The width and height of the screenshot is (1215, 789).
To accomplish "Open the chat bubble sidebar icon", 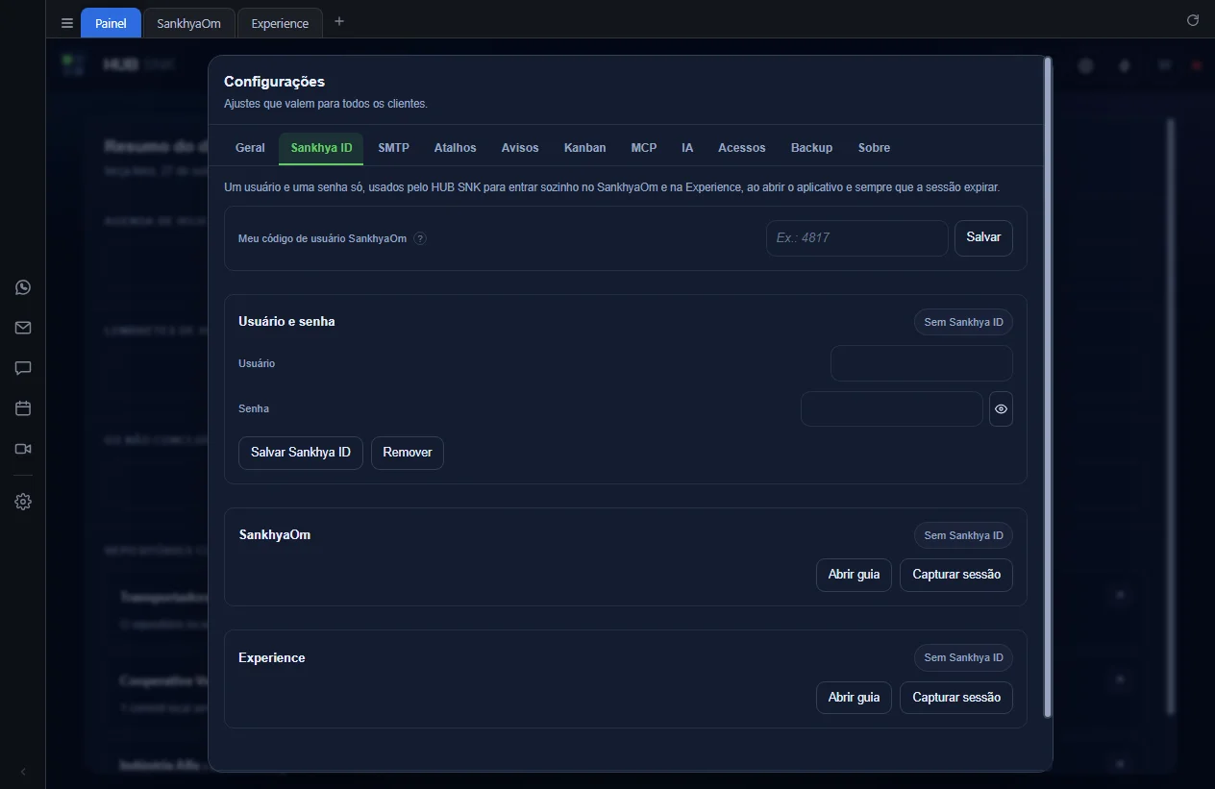I will click(x=23, y=368).
